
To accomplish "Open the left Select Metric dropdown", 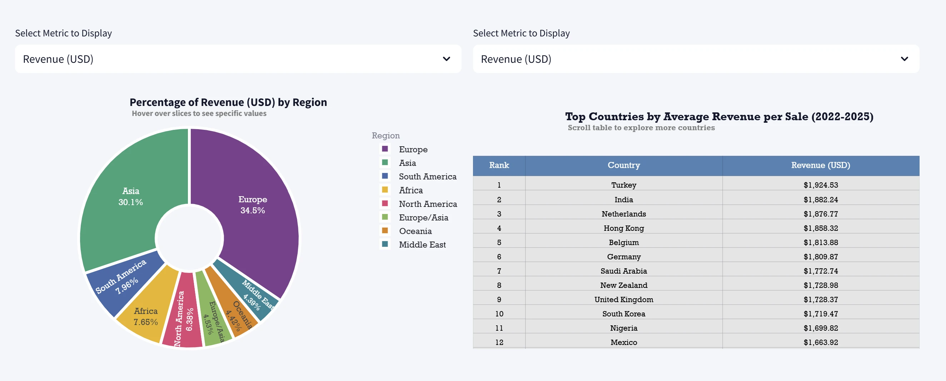I will point(238,59).
